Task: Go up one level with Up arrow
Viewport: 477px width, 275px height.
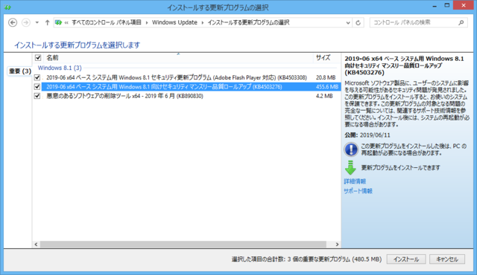Action: point(47,22)
